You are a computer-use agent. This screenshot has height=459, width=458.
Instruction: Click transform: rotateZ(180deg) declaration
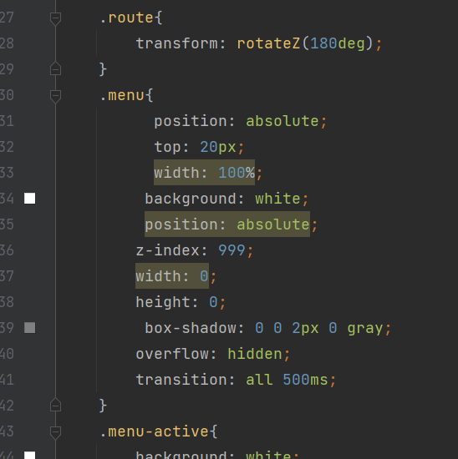(259, 43)
